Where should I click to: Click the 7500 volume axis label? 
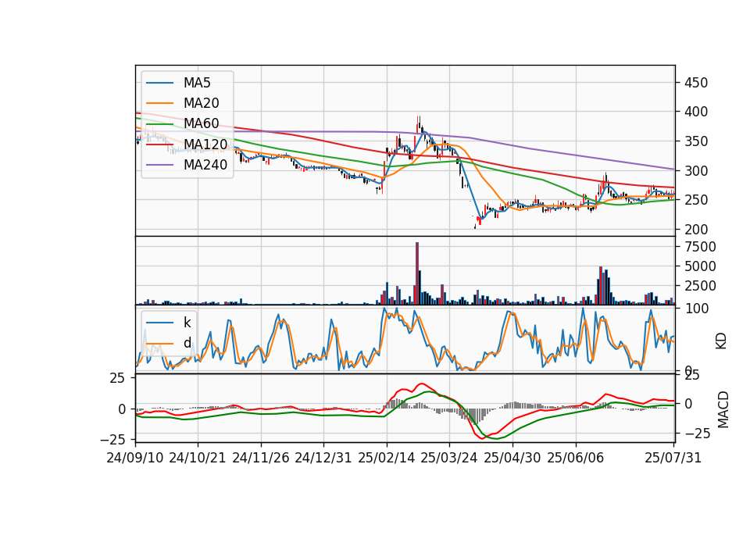point(700,247)
